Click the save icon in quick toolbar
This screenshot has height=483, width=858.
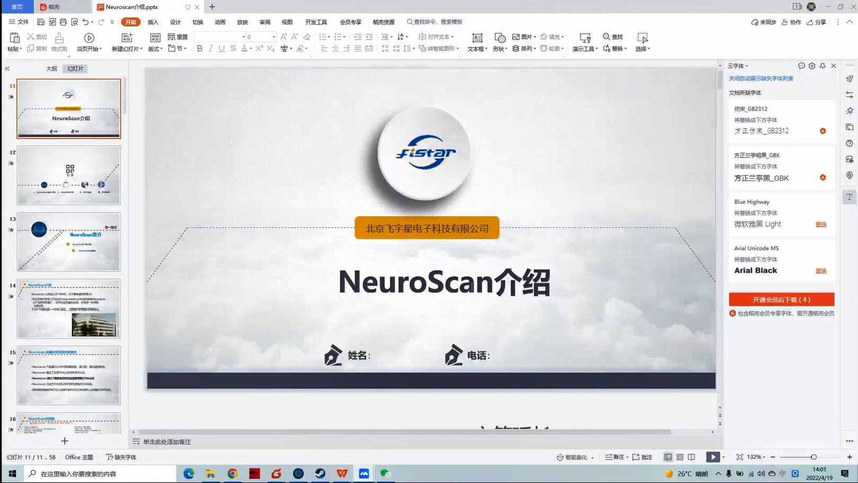coord(41,22)
